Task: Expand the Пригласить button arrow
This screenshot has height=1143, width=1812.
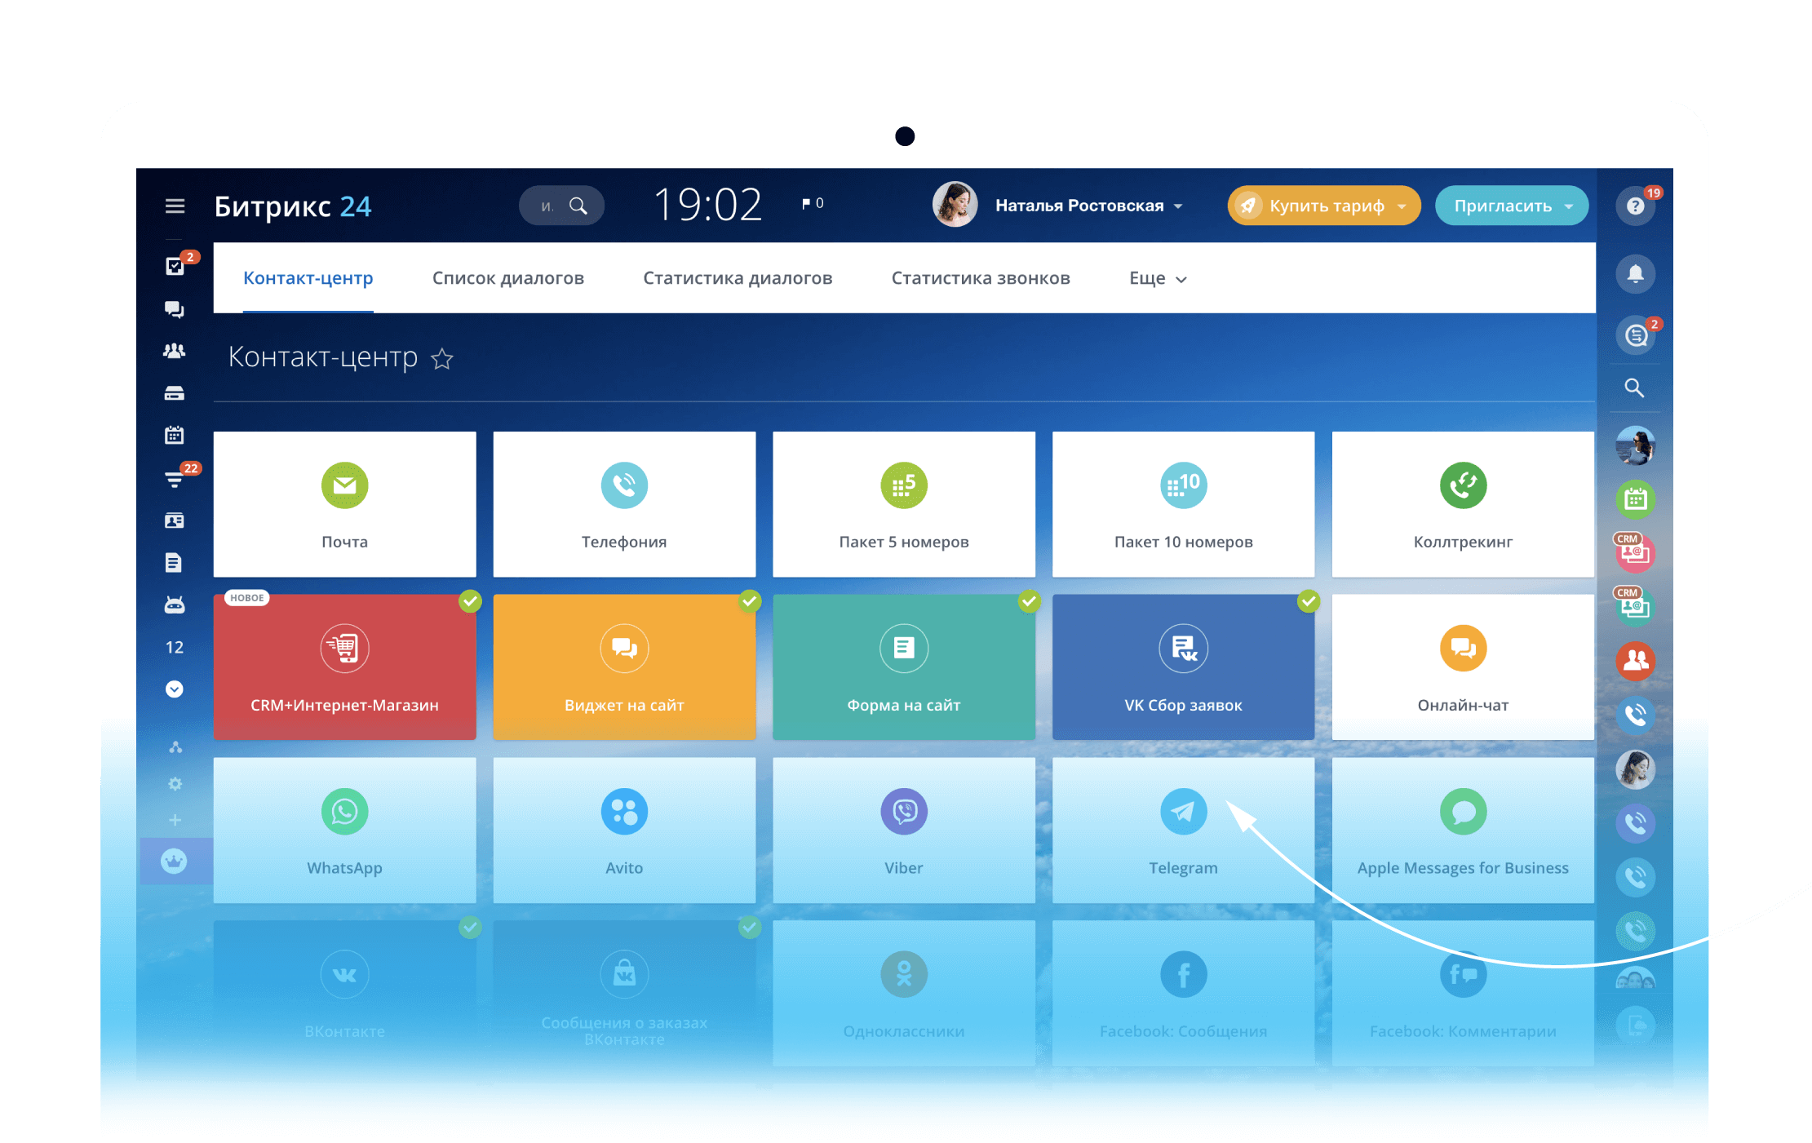Action: (1568, 206)
